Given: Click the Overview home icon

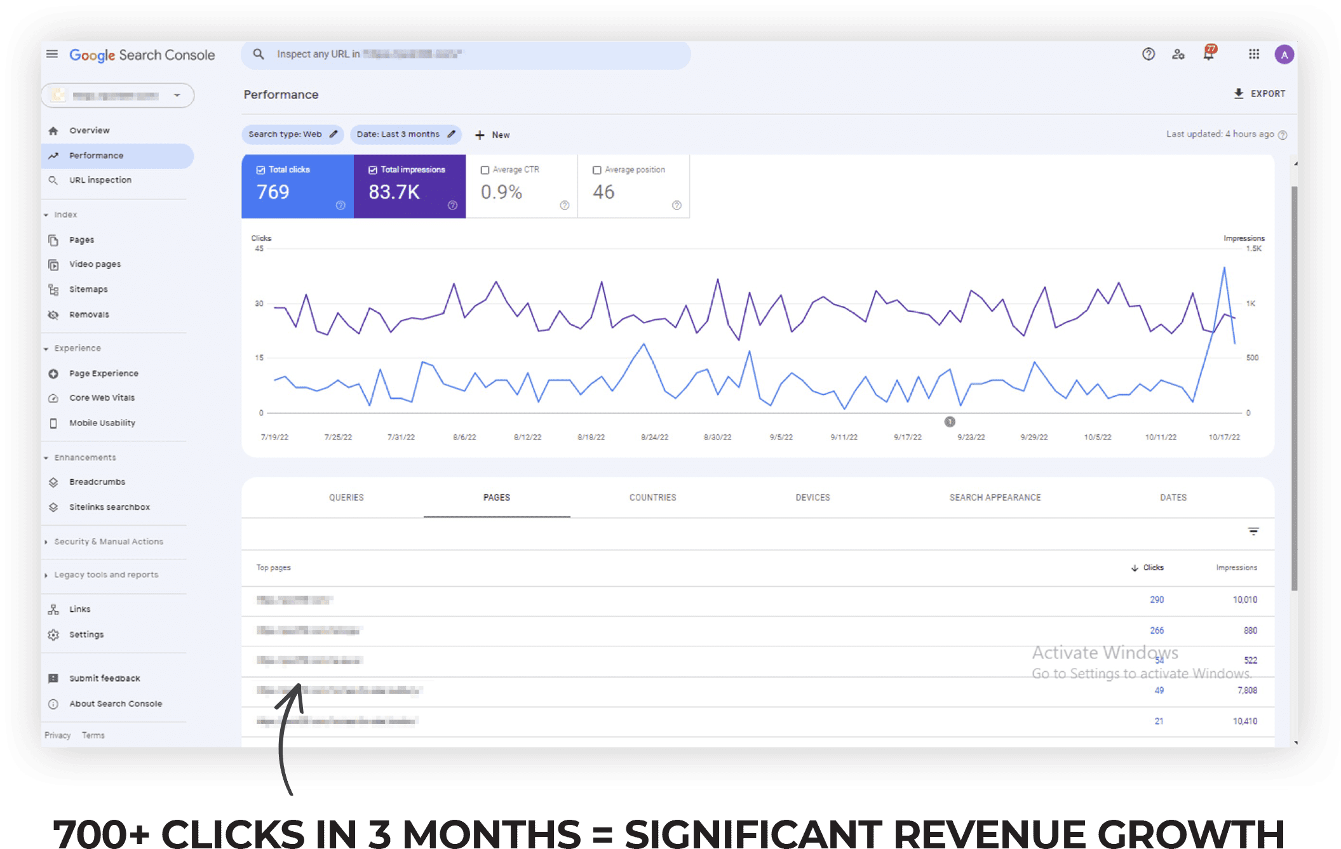Looking at the screenshot, I should click(x=53, y=130).
